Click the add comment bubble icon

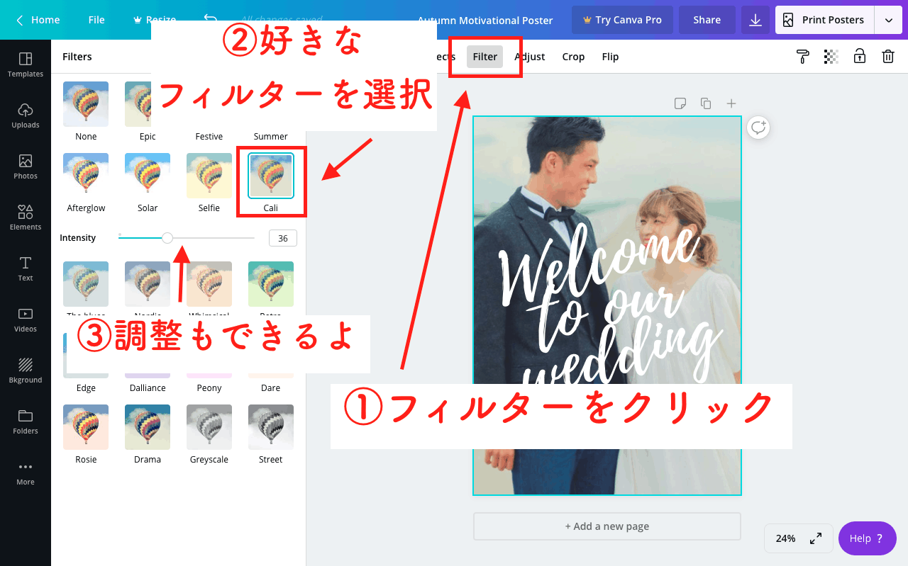758,128
